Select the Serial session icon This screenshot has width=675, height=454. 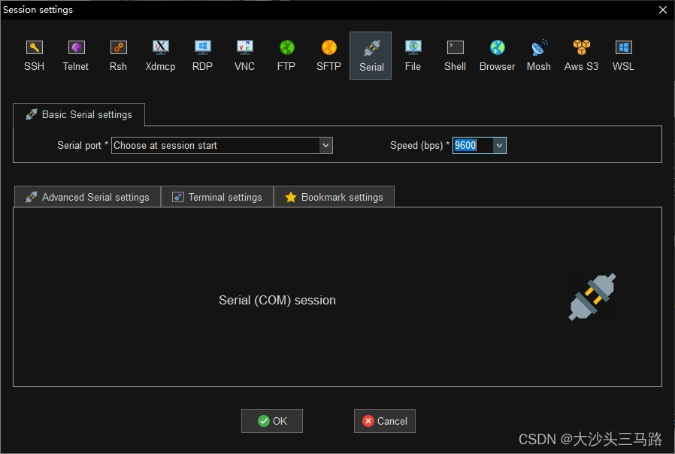[x=371, y=56]
